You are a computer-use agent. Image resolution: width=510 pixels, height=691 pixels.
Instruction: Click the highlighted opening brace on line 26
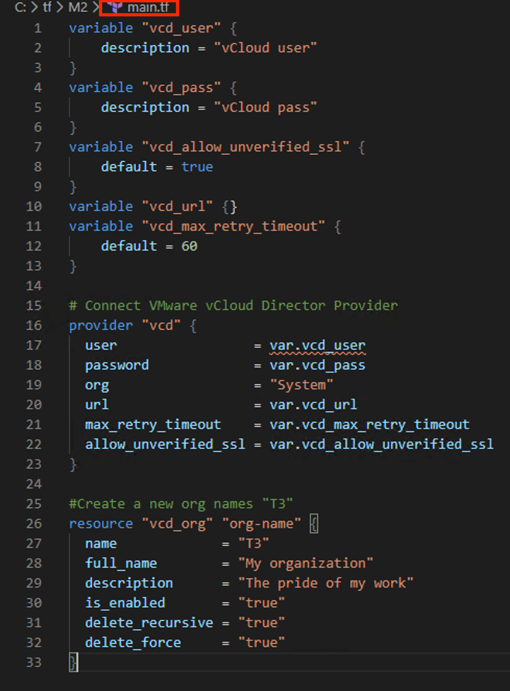click(x=313, y=523)
